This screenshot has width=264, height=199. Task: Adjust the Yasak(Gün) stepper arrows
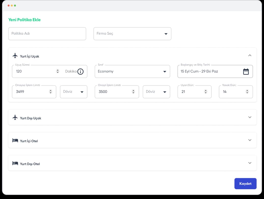(x=247, y=92)
